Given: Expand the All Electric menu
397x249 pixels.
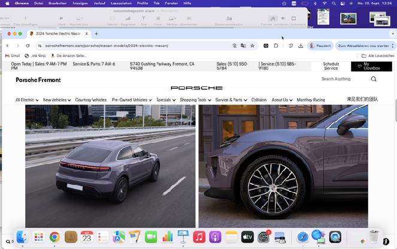Looking at the screenshot, I should tap(27, 100).
